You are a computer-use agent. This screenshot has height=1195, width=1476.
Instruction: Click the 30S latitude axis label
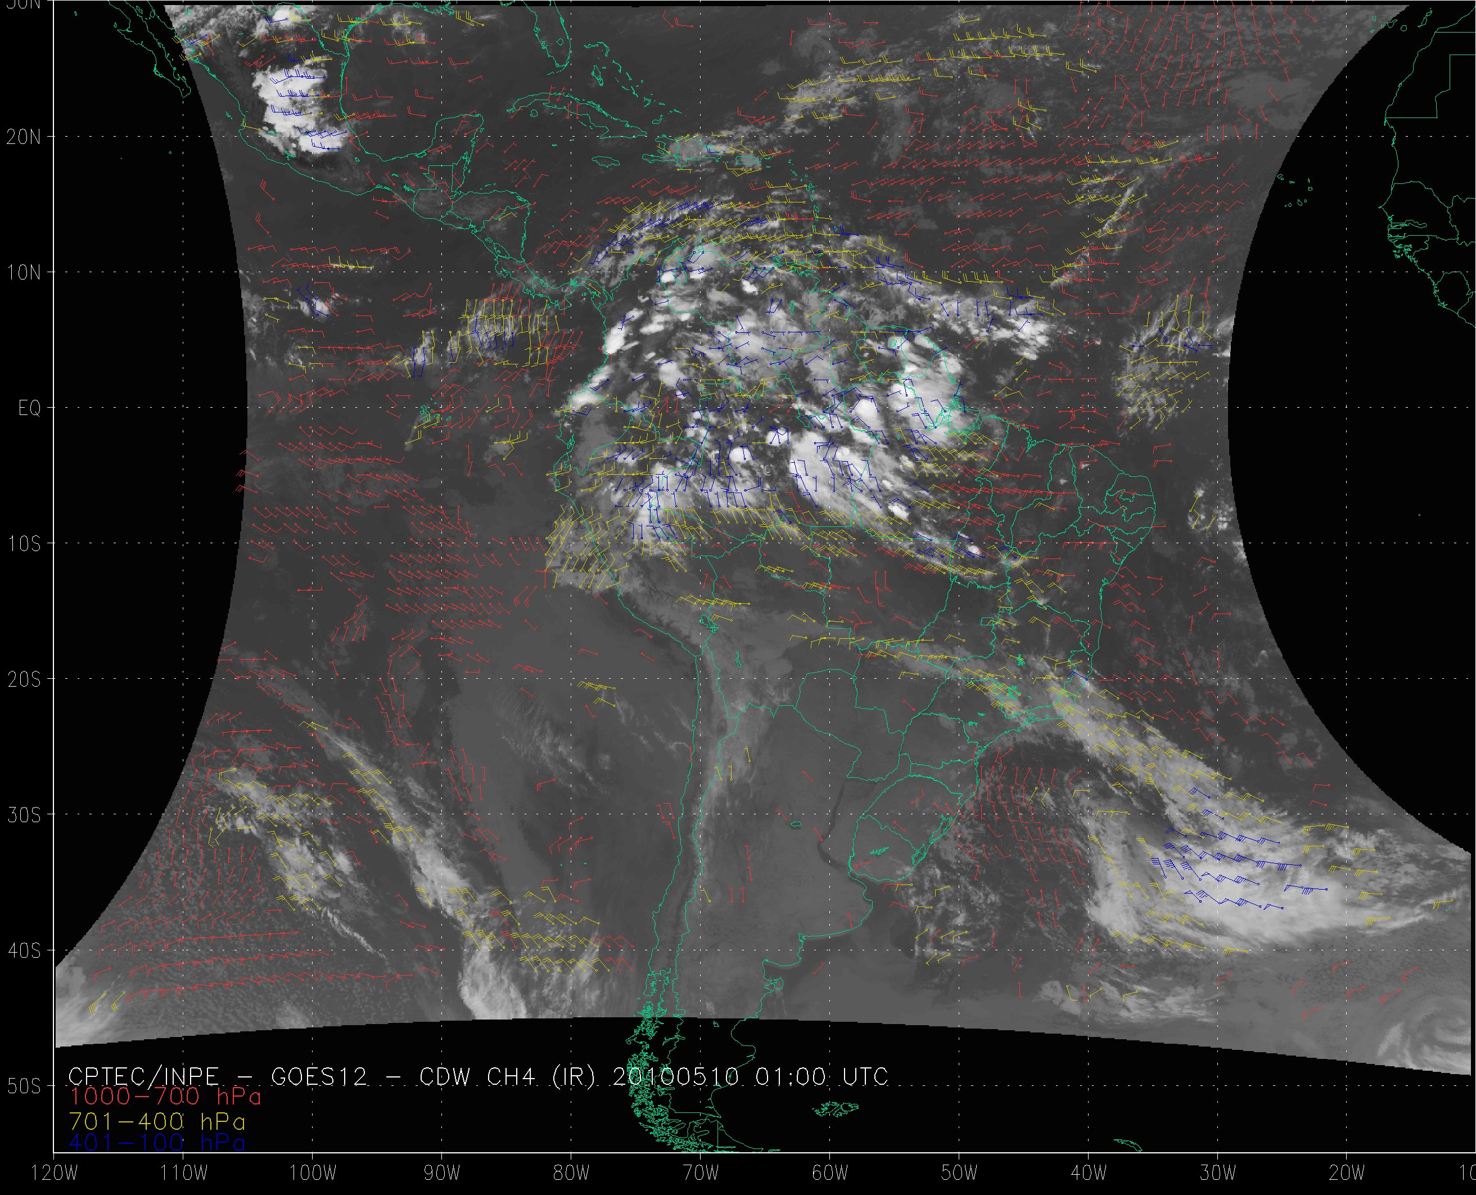(24, 815)
